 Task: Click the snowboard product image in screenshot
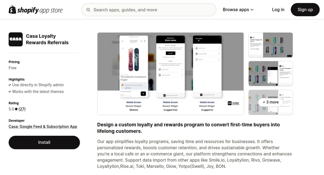[134, 59]
